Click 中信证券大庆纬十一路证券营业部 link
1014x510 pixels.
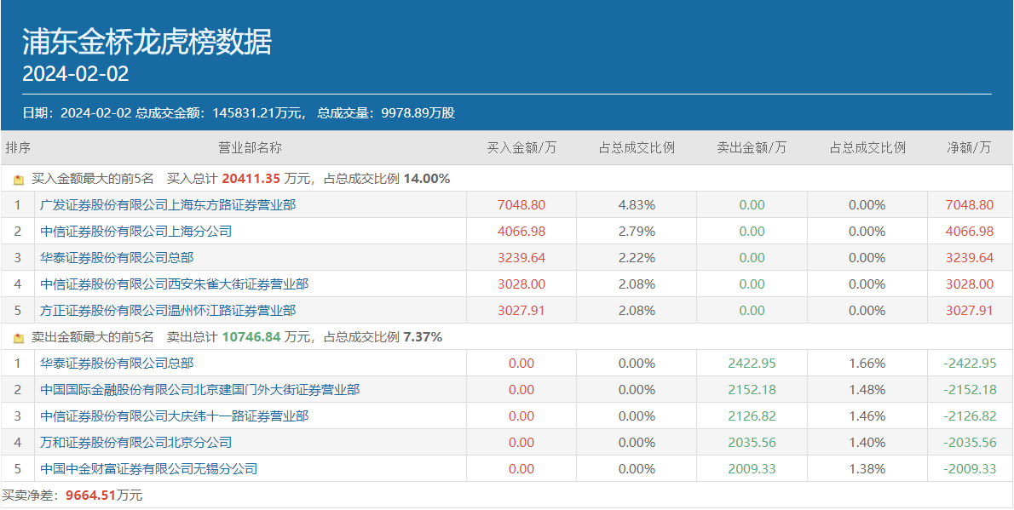tap(174, 416)
